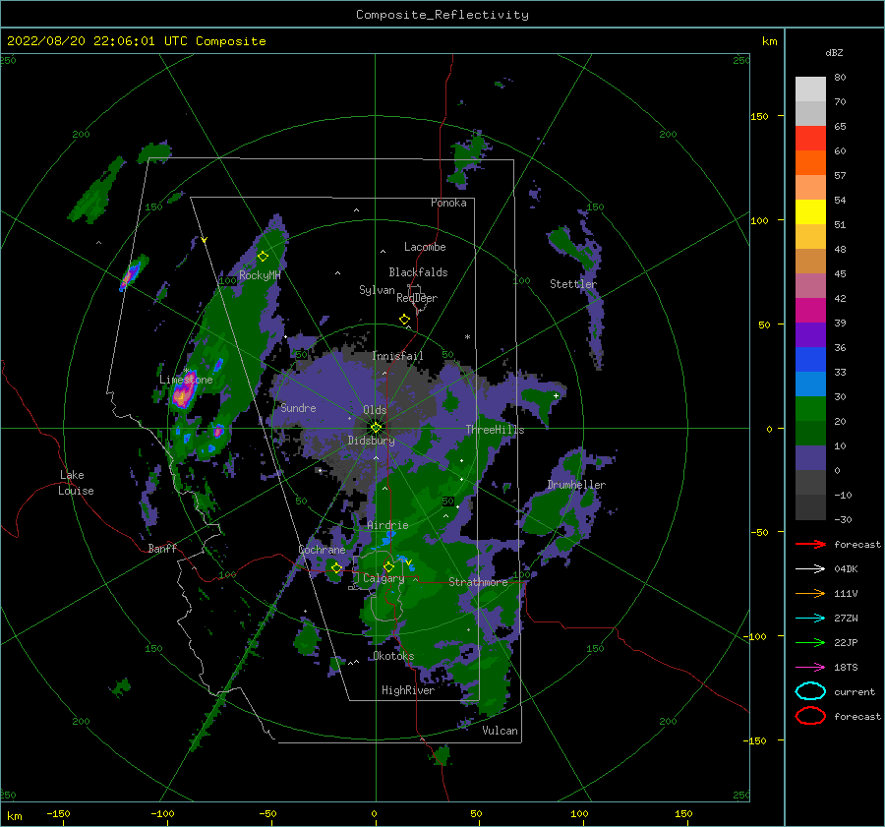This screenshot has width=885, height=827.
Task: Click the white plus marker east of ThreeHills
Action: (556, 395)
